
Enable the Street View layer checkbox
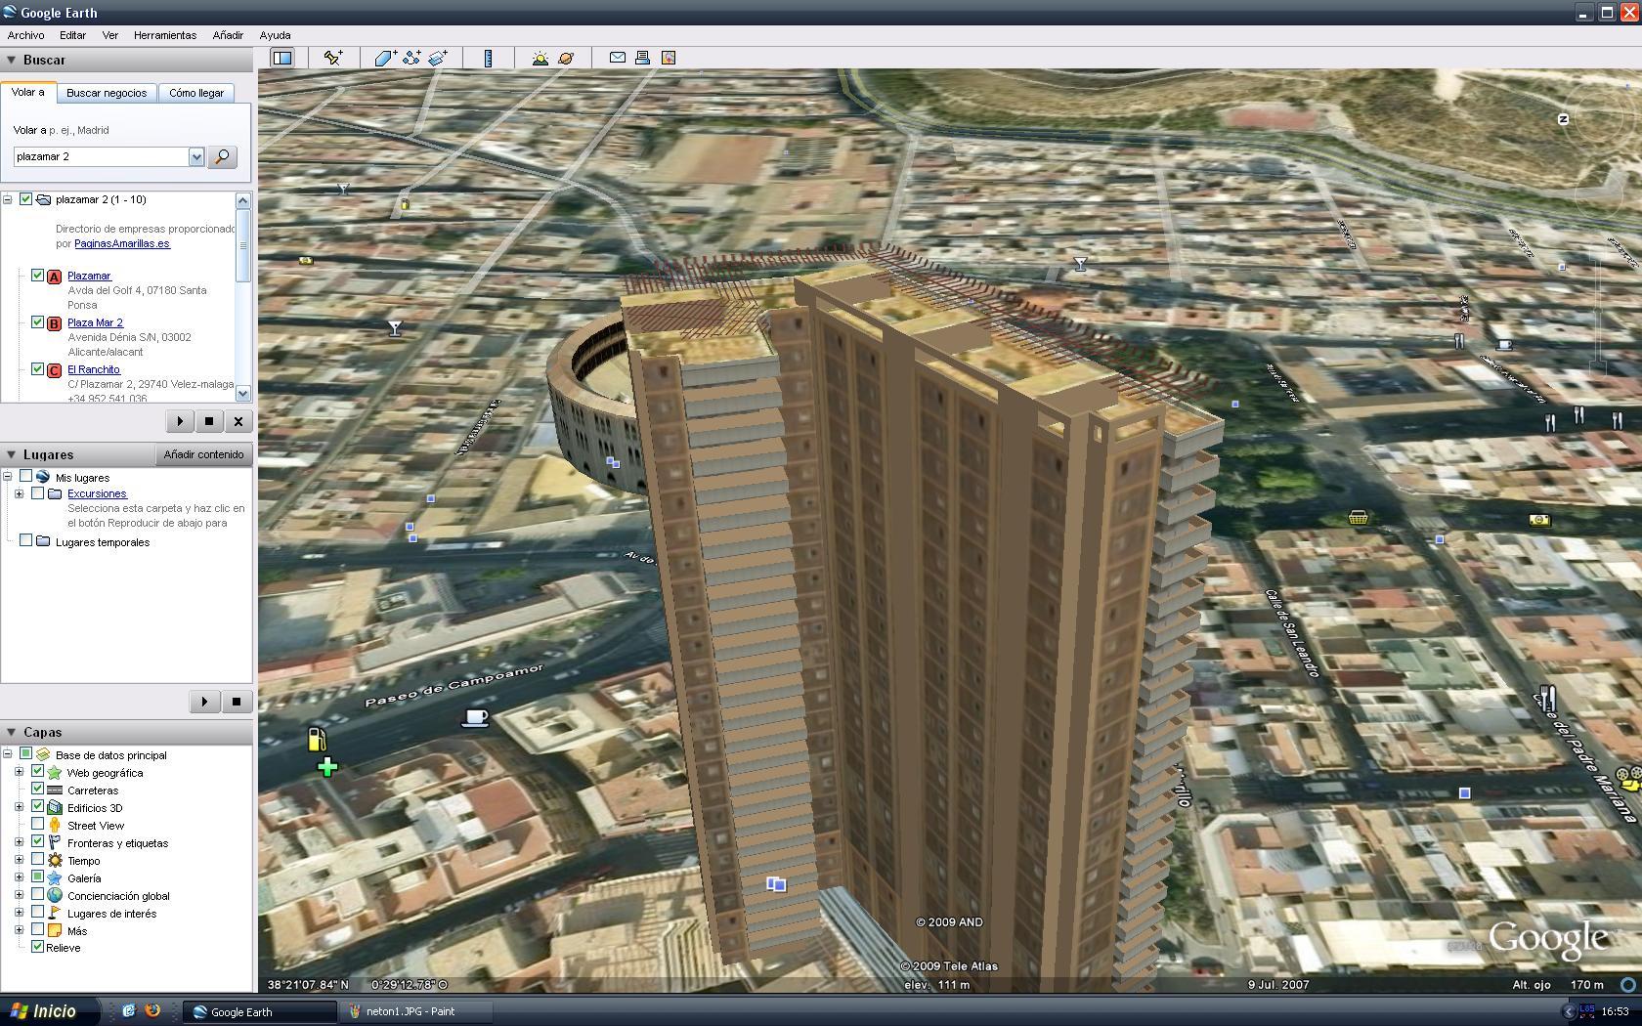click(38, 825)
